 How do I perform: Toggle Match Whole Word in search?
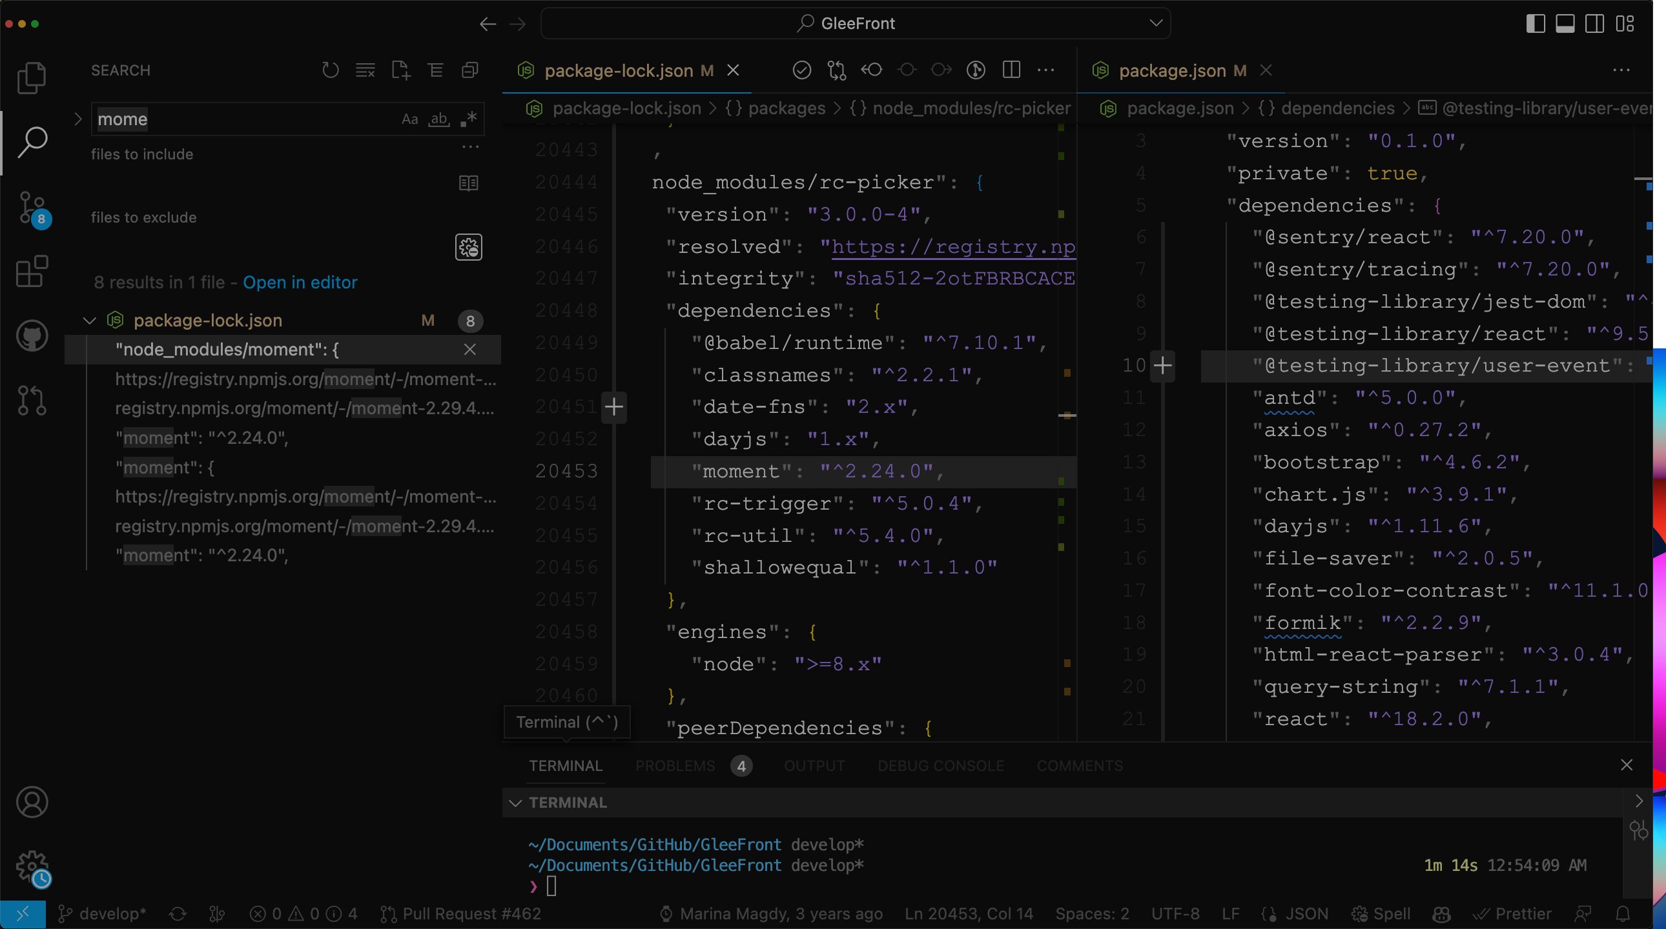438,119
